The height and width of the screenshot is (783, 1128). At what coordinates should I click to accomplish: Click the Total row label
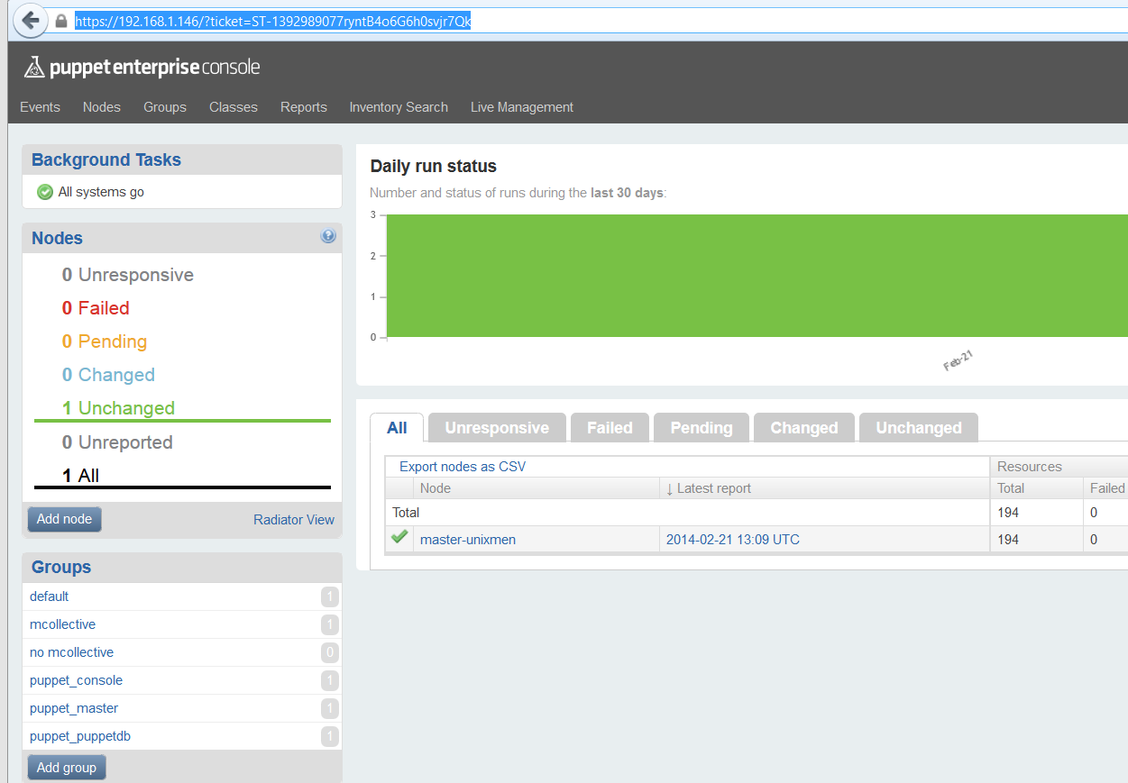(406, 513)
